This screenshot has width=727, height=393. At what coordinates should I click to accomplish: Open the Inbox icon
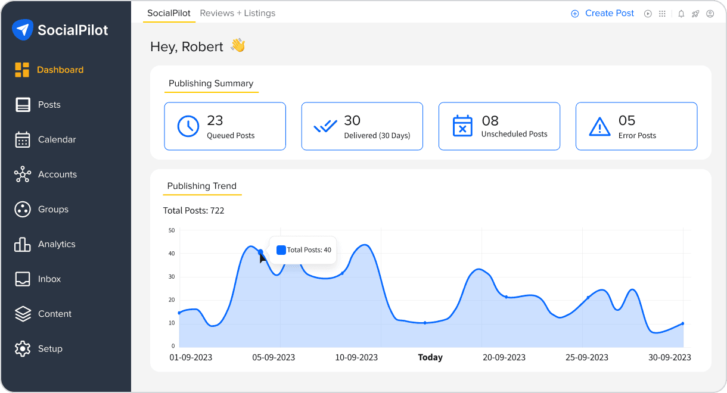(x=22, y=279)
